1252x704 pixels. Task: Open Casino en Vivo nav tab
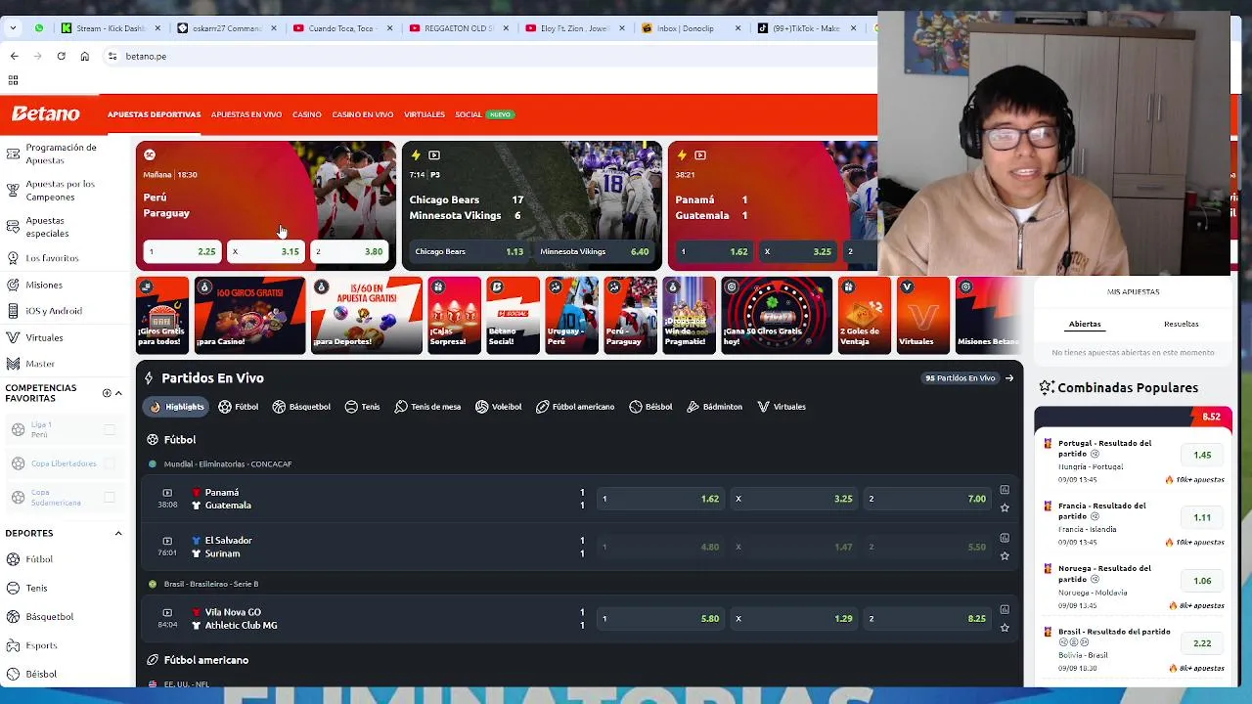(362, 114)
